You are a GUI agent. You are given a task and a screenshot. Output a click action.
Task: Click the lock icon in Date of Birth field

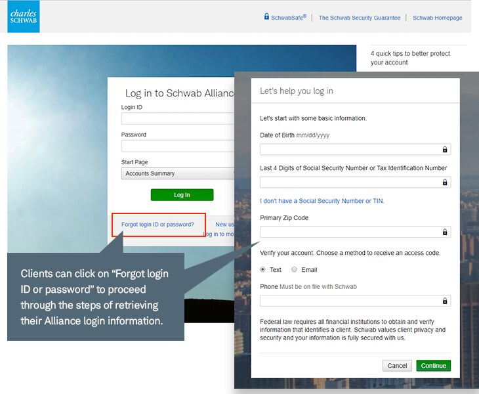445,150
